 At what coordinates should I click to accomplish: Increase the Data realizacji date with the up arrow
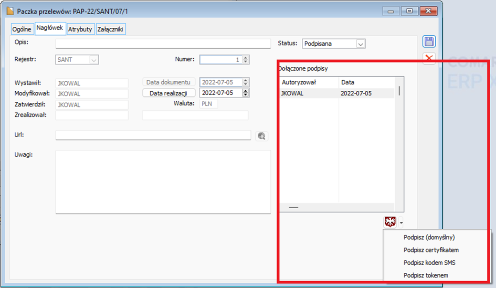[246, 91]
